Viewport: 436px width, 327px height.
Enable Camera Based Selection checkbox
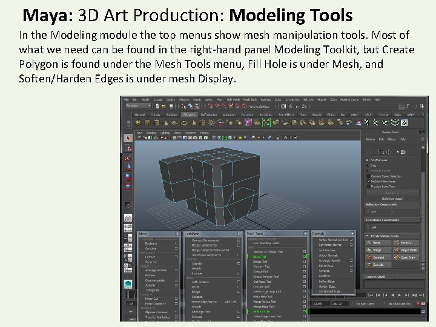(x=368, y=176)
